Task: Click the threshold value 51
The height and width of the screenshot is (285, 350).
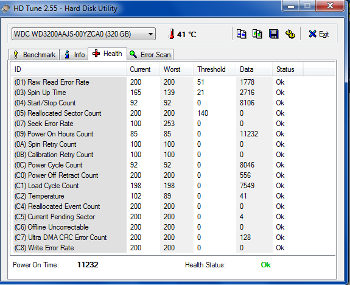Action: 201,82
